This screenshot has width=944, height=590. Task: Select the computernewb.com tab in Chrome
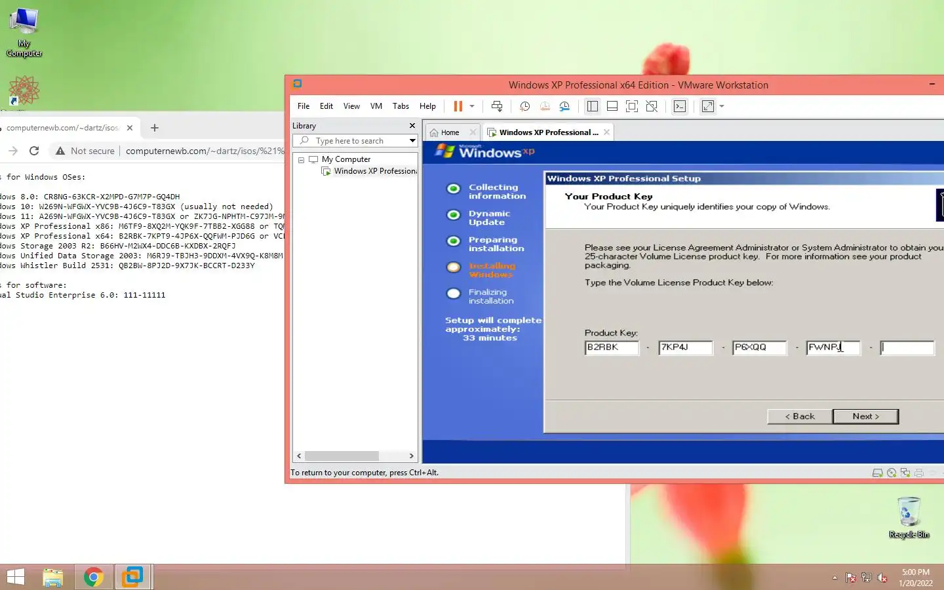pos(62,128)
